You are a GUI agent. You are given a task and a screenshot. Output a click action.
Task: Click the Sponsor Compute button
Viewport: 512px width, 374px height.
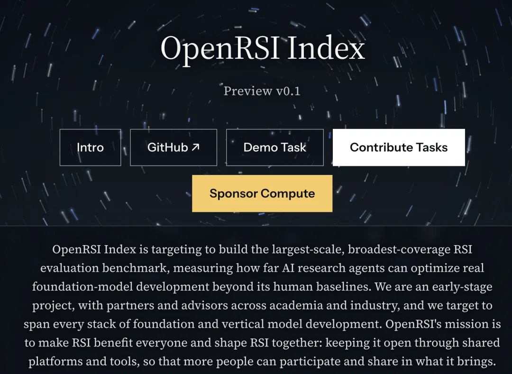pos(262,193)
